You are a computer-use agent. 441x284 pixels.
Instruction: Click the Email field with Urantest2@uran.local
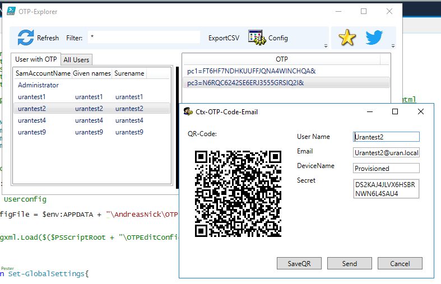[386, 153]
